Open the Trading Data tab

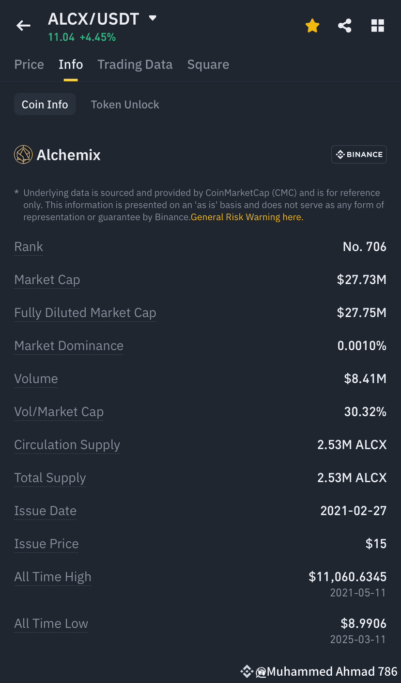(135, 65)
